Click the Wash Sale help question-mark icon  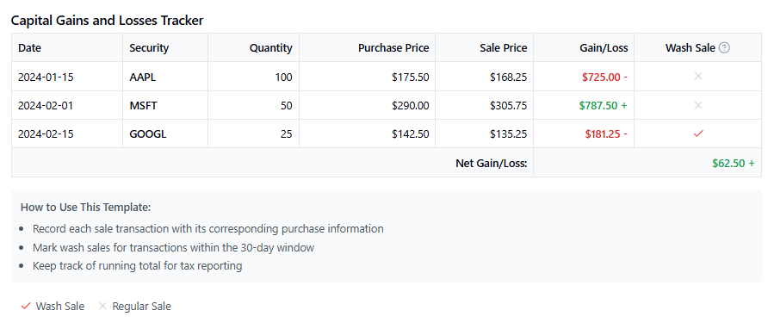[724, 48]
